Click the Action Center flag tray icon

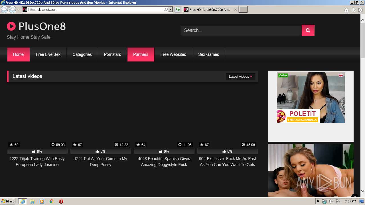(x=338, y=201)
